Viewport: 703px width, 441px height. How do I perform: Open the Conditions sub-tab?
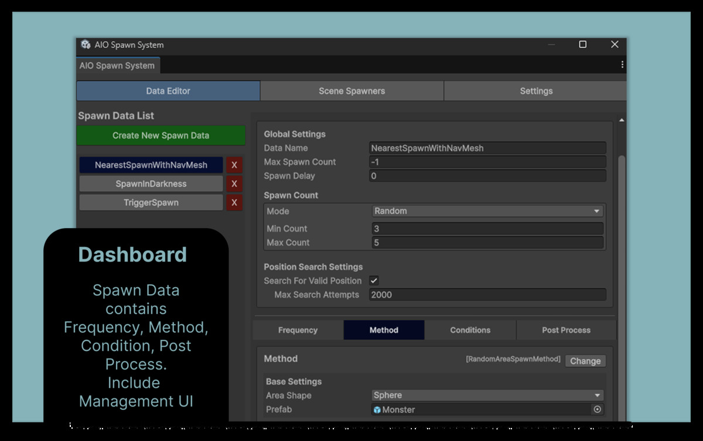coord(470,330)
